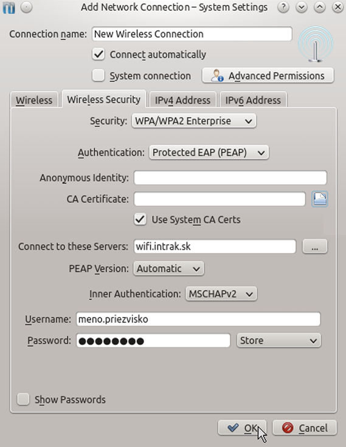Click the help question mark icon in title bar
346x447 pixels.
pyautogui.click(x=283, y=7)
